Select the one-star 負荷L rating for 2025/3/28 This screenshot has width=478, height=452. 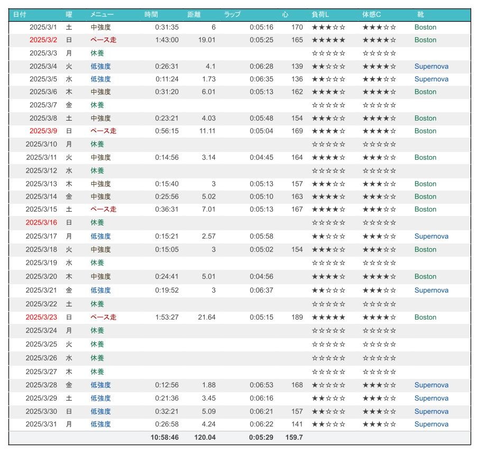[x=328, y=385]
